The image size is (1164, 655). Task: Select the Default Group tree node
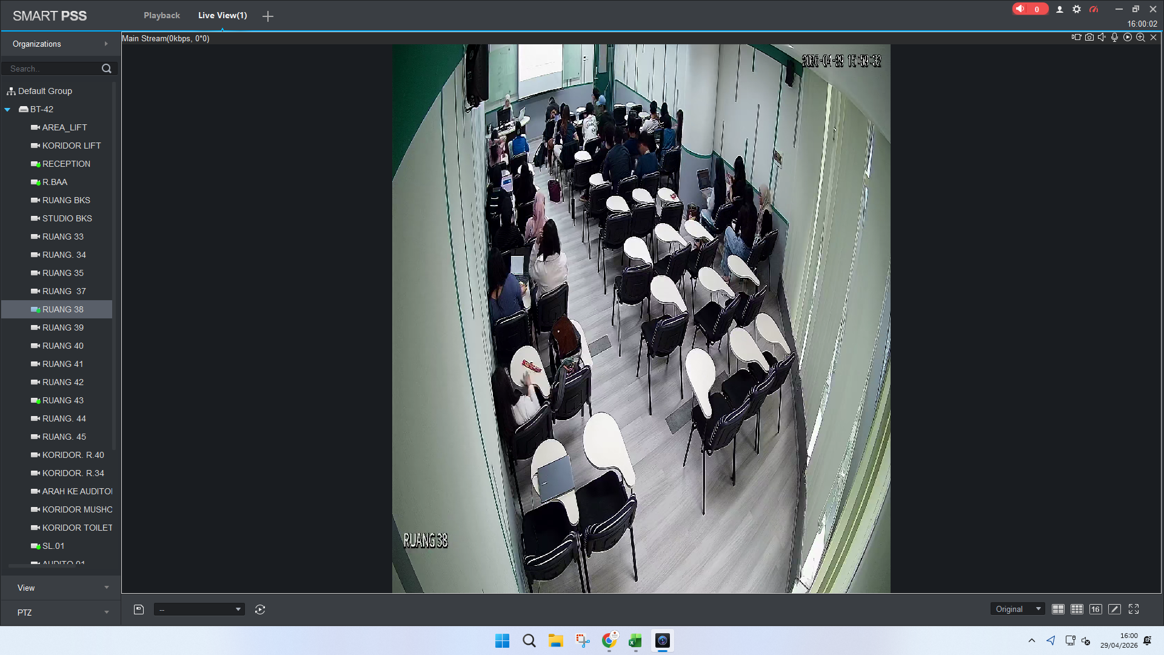coord(45,91)
